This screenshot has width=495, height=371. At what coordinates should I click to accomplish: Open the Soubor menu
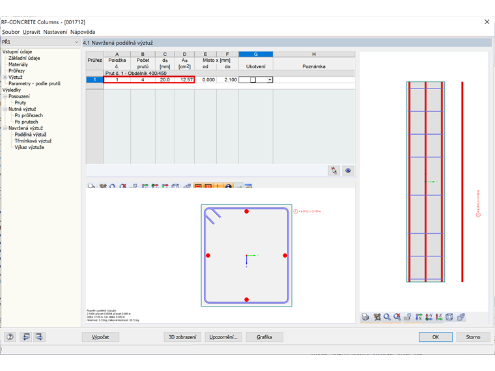[10, 32]
